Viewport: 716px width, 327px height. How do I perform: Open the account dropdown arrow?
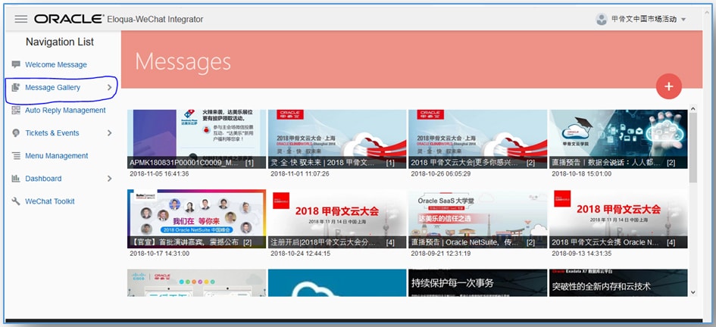click(683, 20)
